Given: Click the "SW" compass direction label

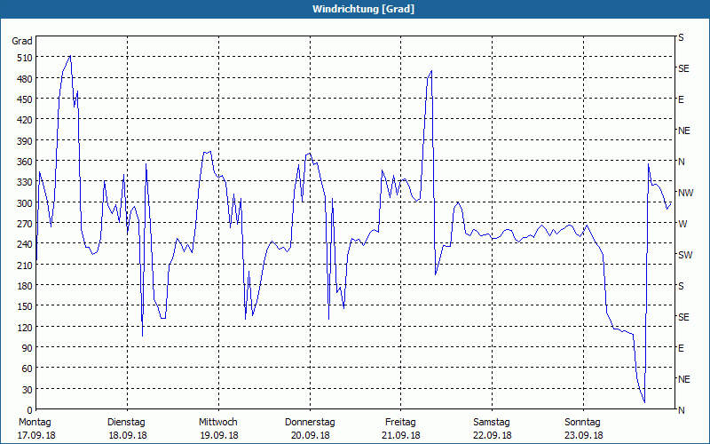Looking at the screenshot, I should click(685, 255).
